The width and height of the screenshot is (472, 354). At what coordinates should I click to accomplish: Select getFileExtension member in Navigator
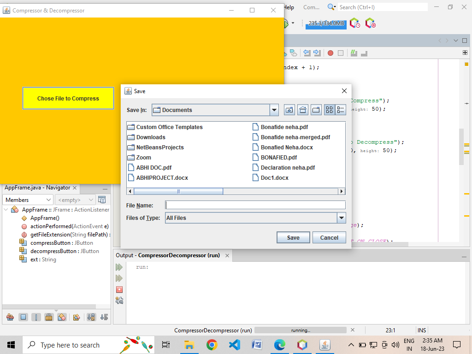66,235
